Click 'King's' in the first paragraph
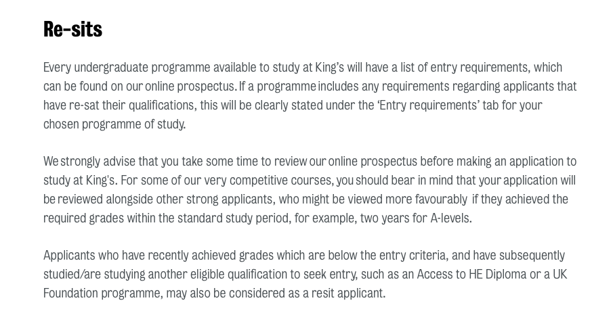 pyautogui.click(x=329, y=68)
